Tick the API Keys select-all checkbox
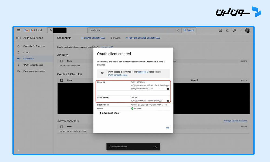The width and height of the screenshot is (270, 162). click(62, 61)
